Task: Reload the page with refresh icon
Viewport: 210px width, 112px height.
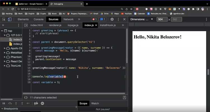Action: (13, 9)
